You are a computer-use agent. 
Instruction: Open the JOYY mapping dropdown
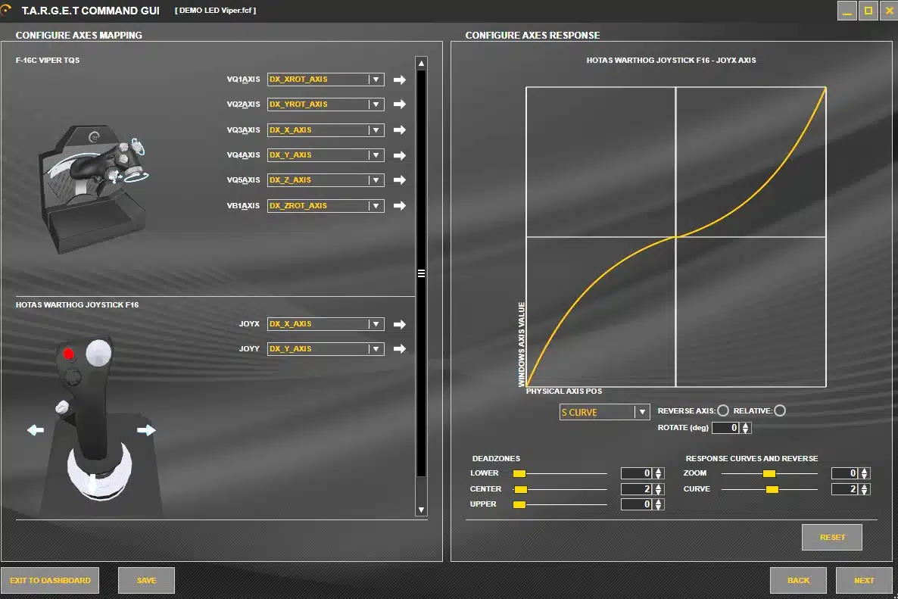coord(326,349)
